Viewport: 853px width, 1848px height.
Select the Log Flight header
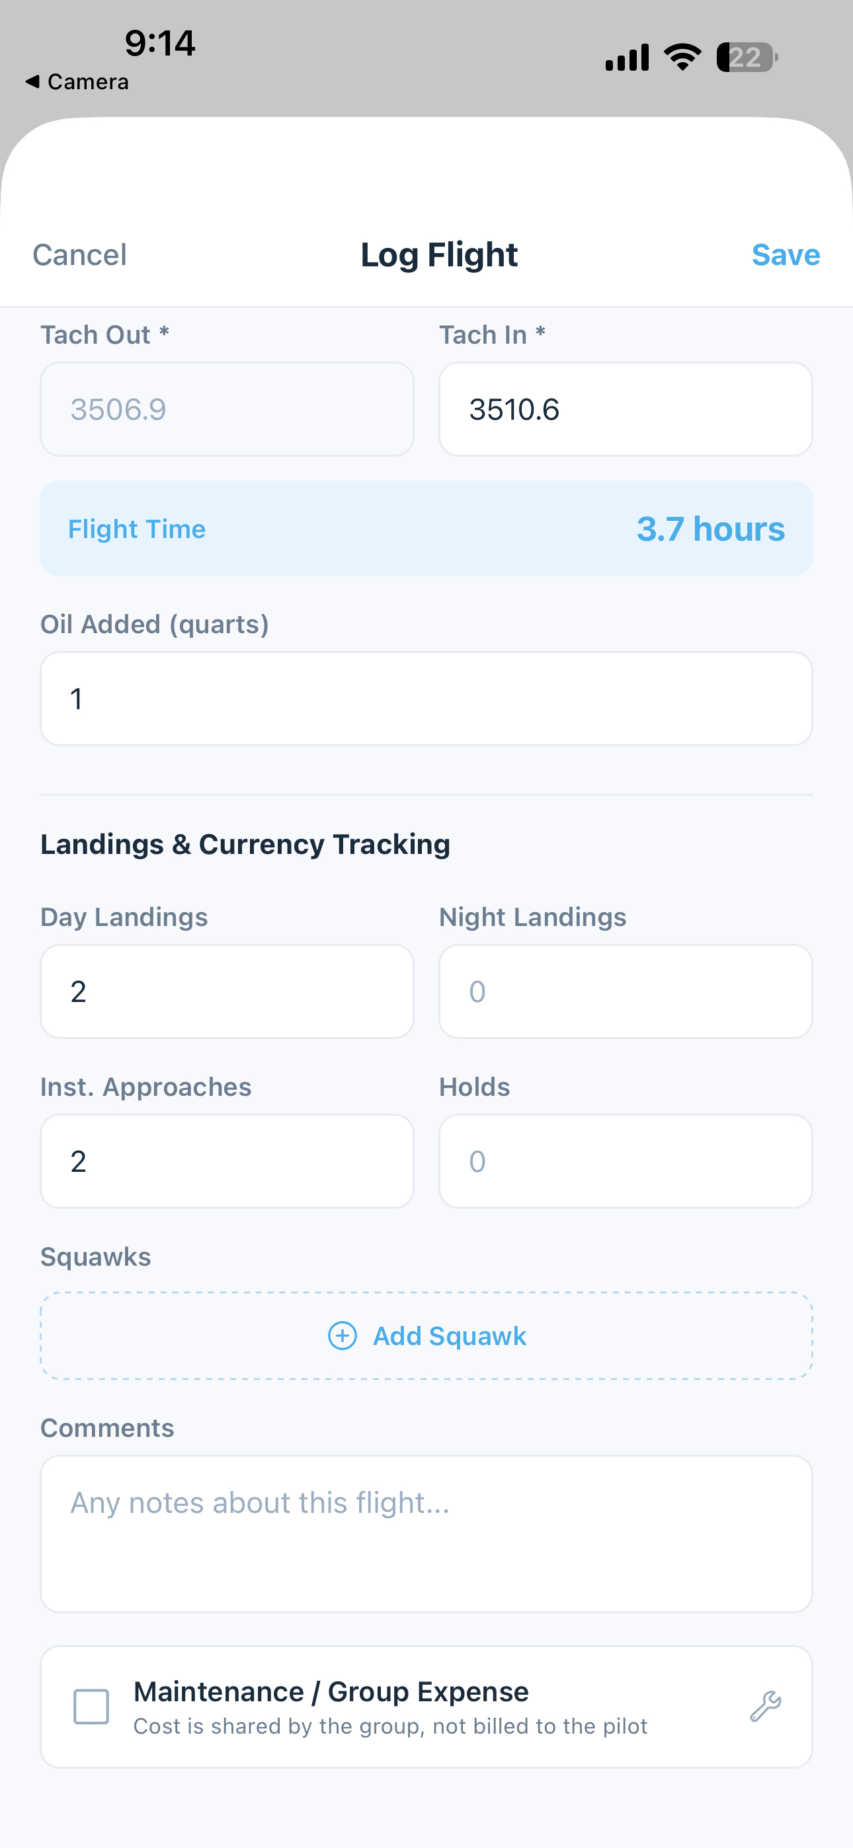coord(438,254)
